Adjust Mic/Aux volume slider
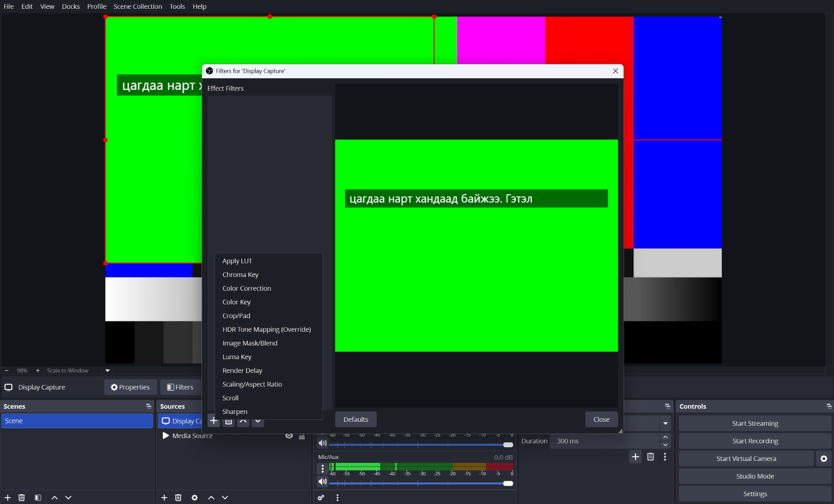This screenshot has width=834, height=504. (x=421, y=483)
